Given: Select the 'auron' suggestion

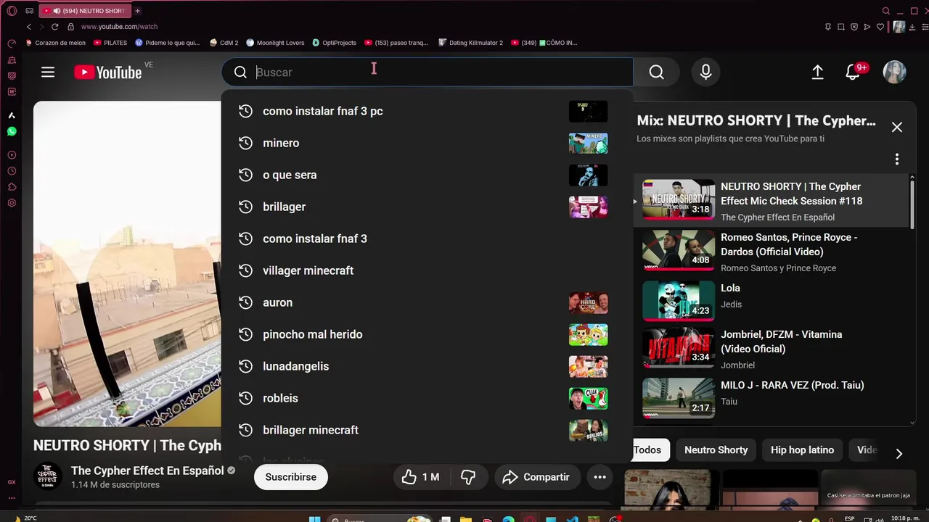Looking at the screenshot, I should [x=427, y=302].
